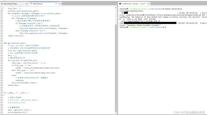Viewport: 207px width, 115px height.
Task: Click the print(type(docs[0])) line
Action: coord(18,112)
